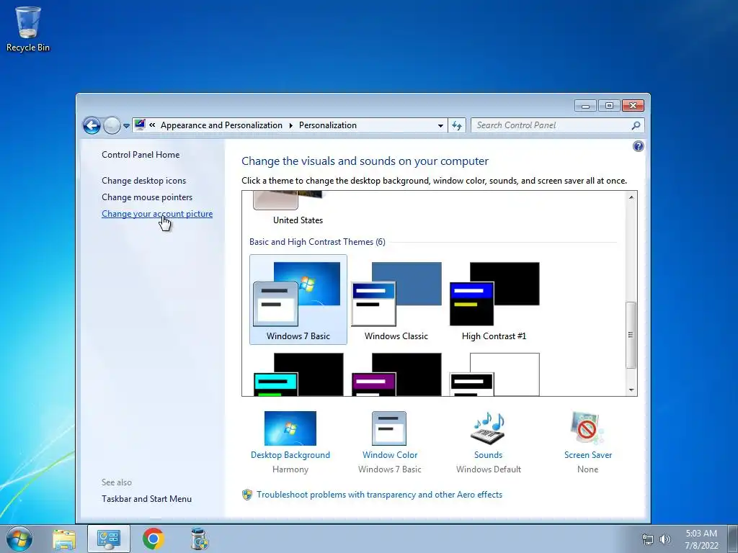Expand the address bar history dropdown
This screenshot has height=553, width=738.
click(440, 125)
